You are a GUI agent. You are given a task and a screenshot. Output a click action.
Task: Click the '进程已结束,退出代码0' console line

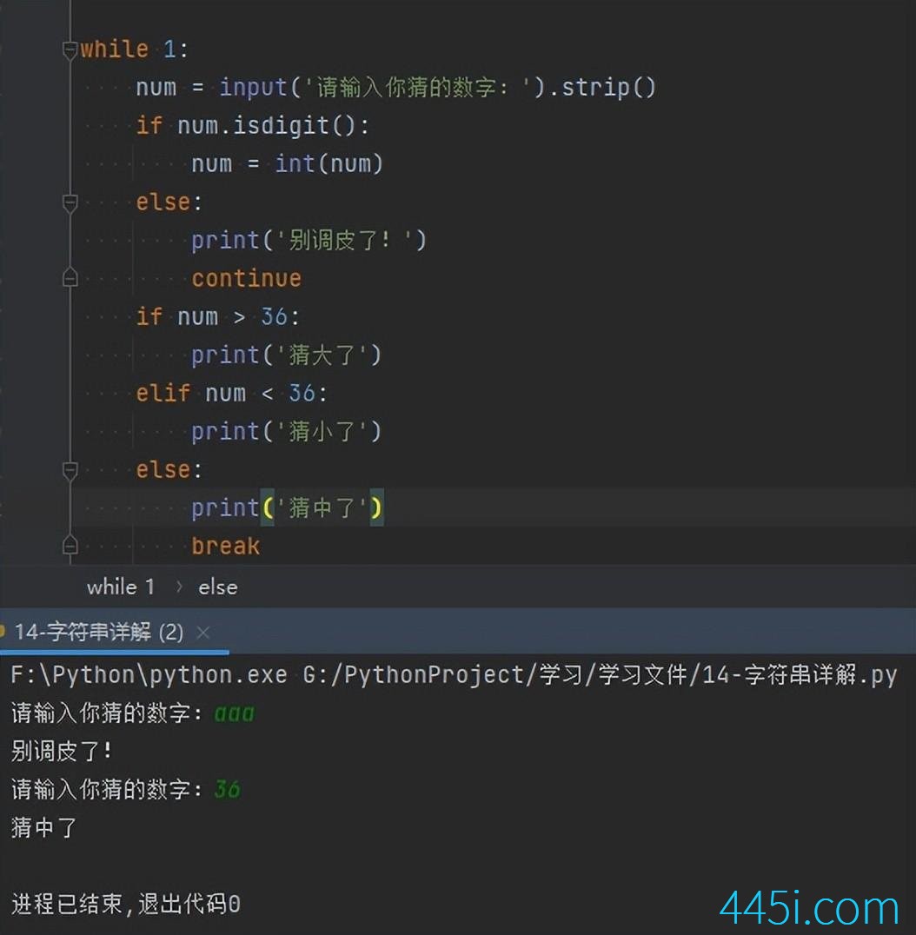coord(126,904)
